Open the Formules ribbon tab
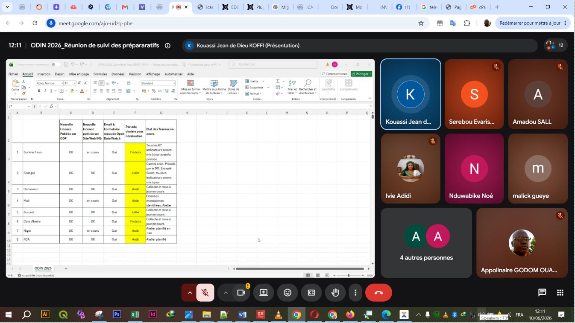 [x=100, y=74]
